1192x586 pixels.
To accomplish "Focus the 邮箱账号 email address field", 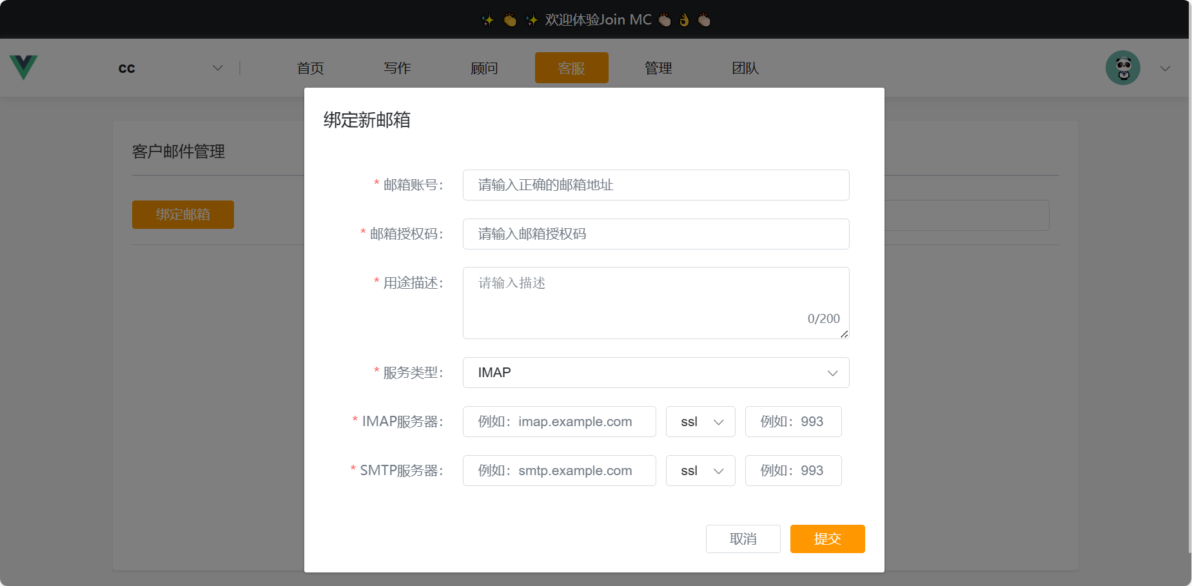I will pos(656,185).
